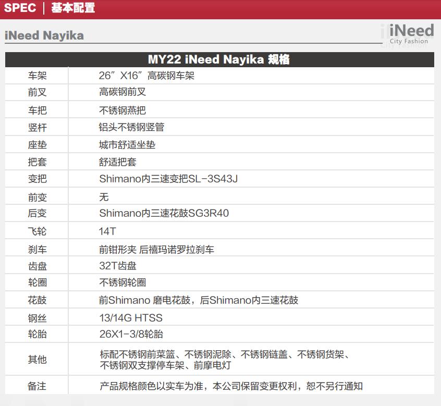This screenshot has width=441, height=406.
Task: Click the value 城市舒适坐垫
Action: point(127,144)
